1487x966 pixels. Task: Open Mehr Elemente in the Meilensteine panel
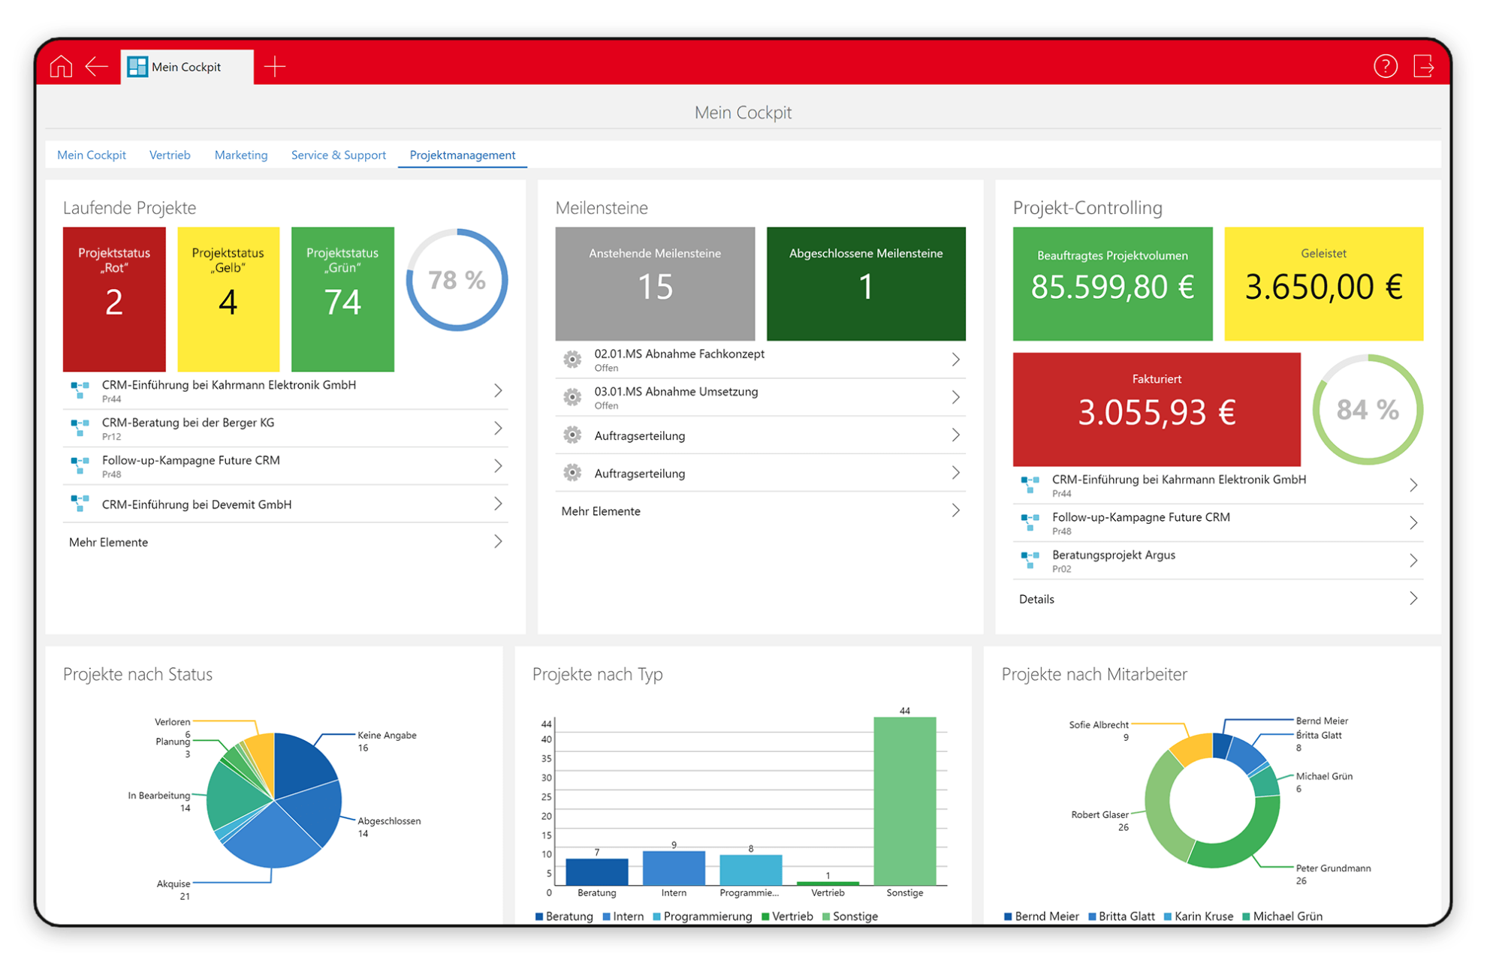point(601,511)
